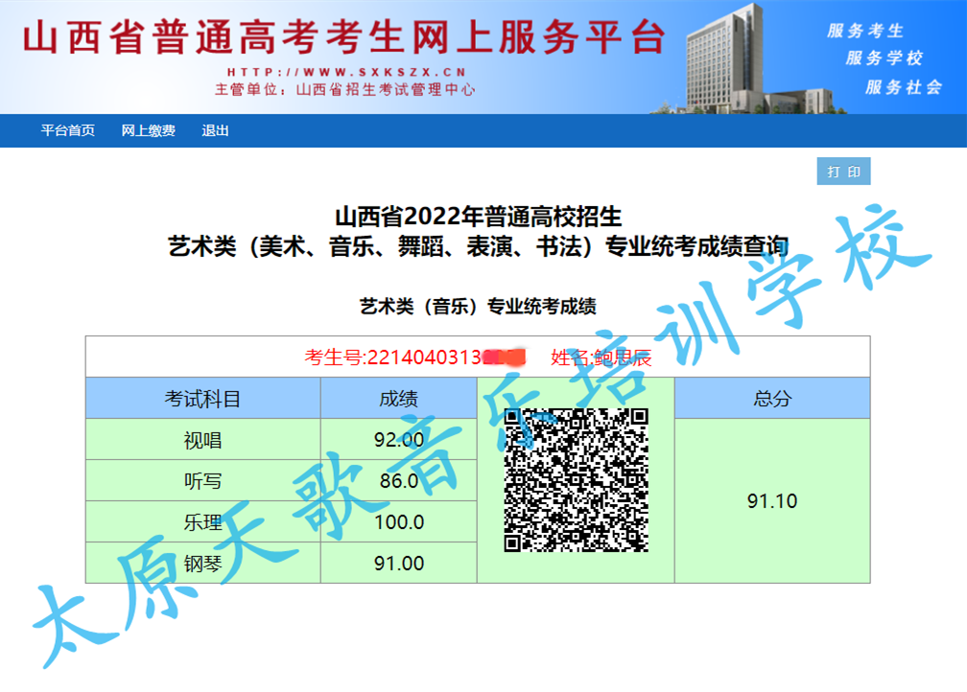Viewport: 967px width, 692px height.
Task: Click the total score 91.10
Action: coord(772,501)
